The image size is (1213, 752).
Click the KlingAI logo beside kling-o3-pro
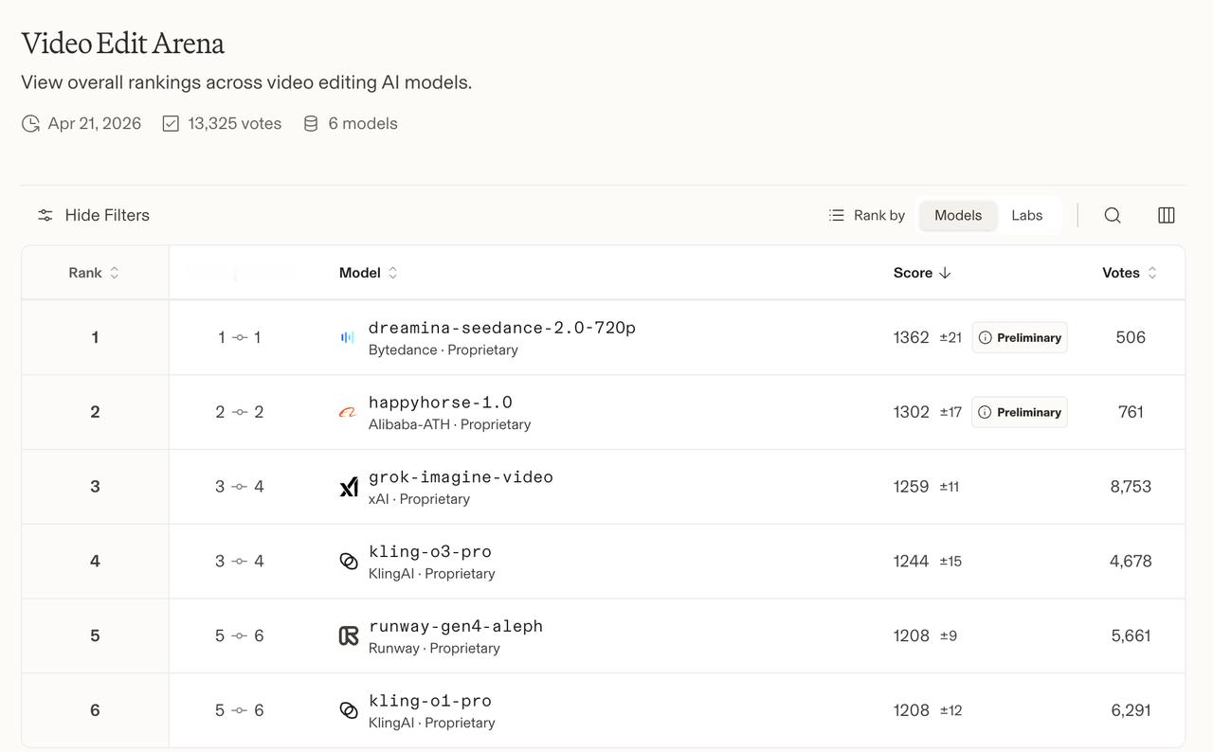349,562
